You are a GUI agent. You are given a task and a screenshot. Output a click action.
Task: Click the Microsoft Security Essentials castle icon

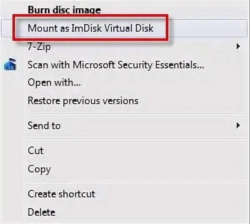[x=10, y=65]
